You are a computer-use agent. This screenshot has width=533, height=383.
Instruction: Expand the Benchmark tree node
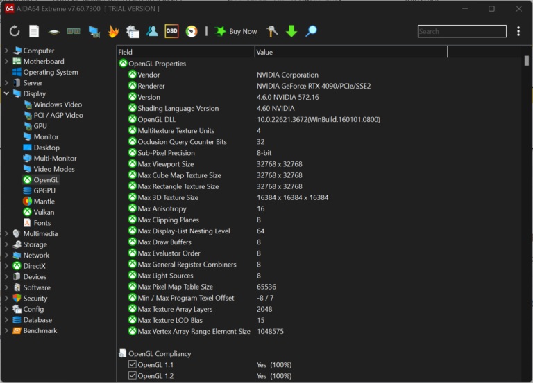(x=6, y=330)
